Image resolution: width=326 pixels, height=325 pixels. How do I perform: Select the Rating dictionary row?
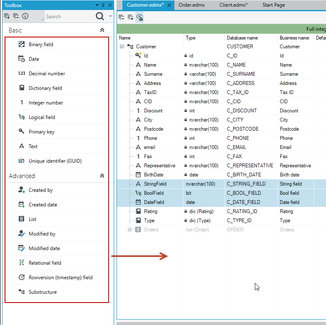[x=221, y=211]
